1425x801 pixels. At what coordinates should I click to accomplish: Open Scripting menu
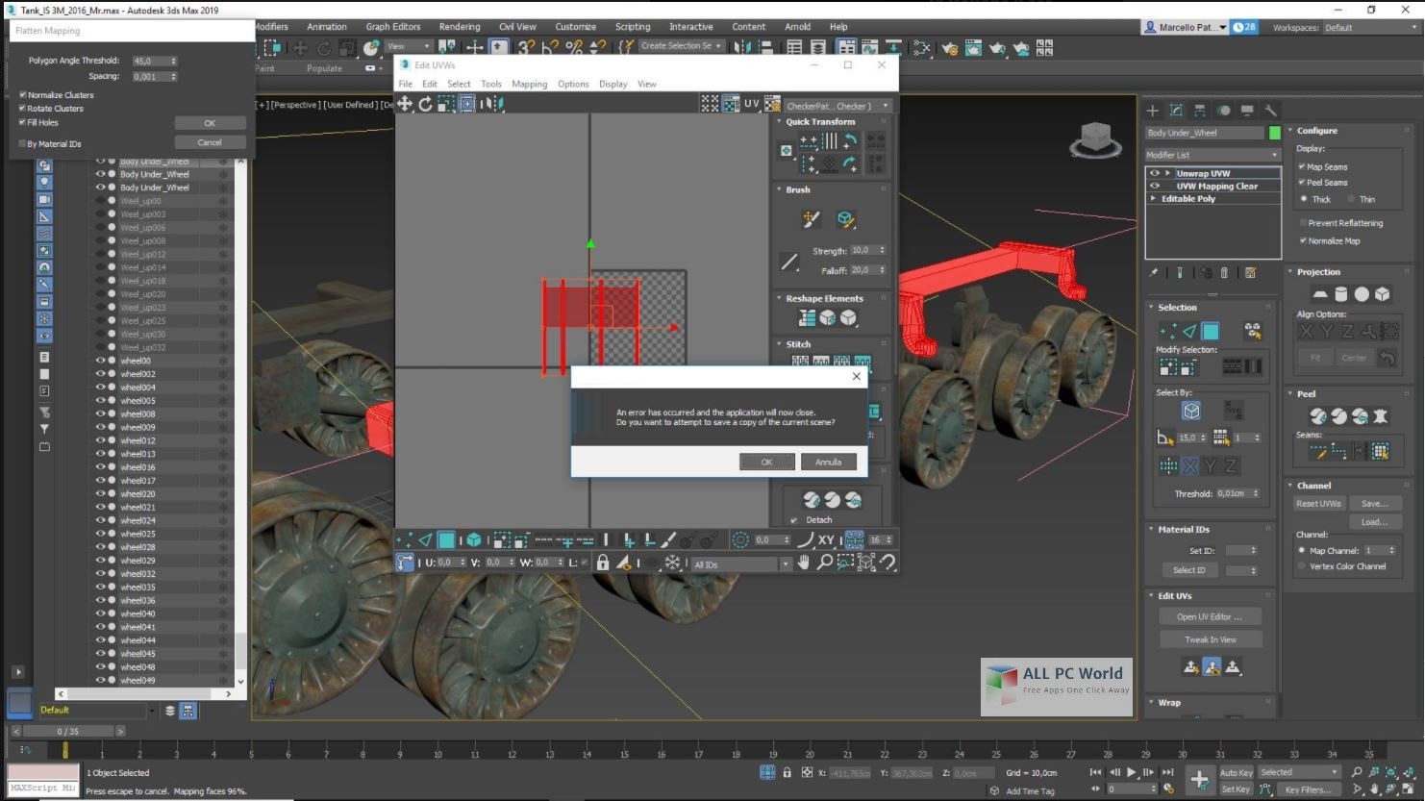(x=633, y=27)
